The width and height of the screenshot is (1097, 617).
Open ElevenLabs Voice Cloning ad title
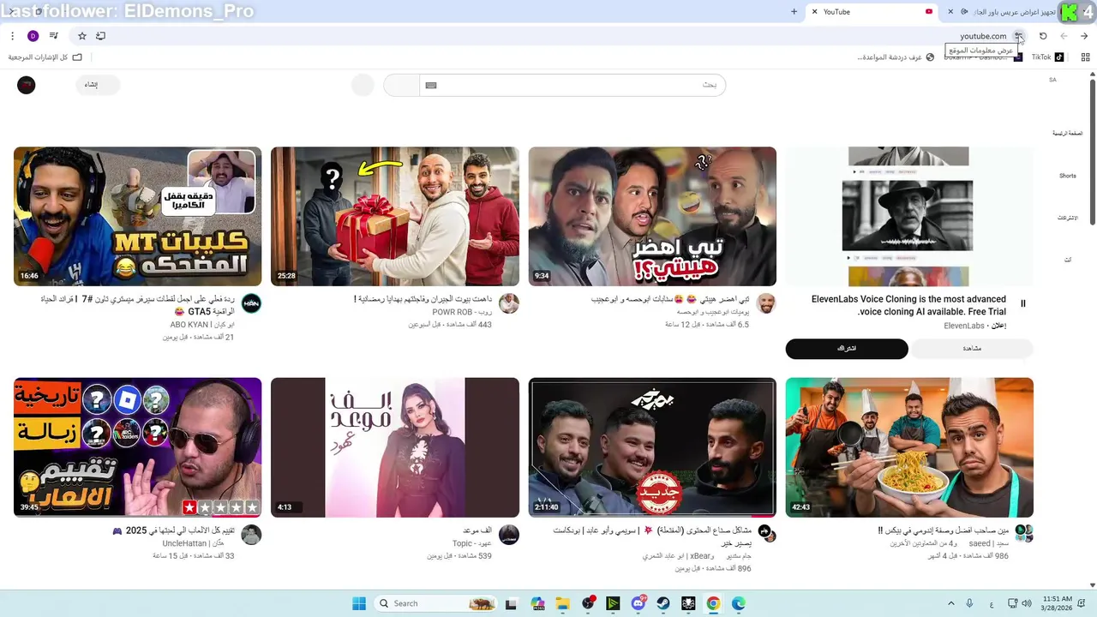[908, 305]
